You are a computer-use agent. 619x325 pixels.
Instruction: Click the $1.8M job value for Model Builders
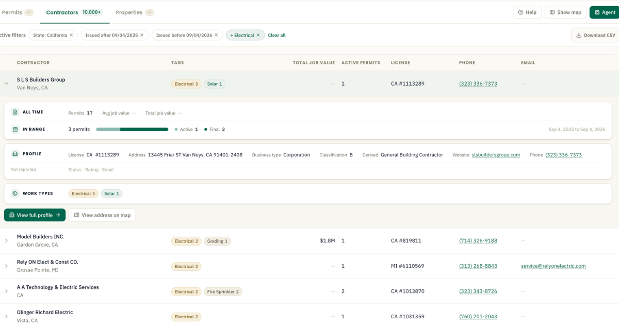pos(328,241)
